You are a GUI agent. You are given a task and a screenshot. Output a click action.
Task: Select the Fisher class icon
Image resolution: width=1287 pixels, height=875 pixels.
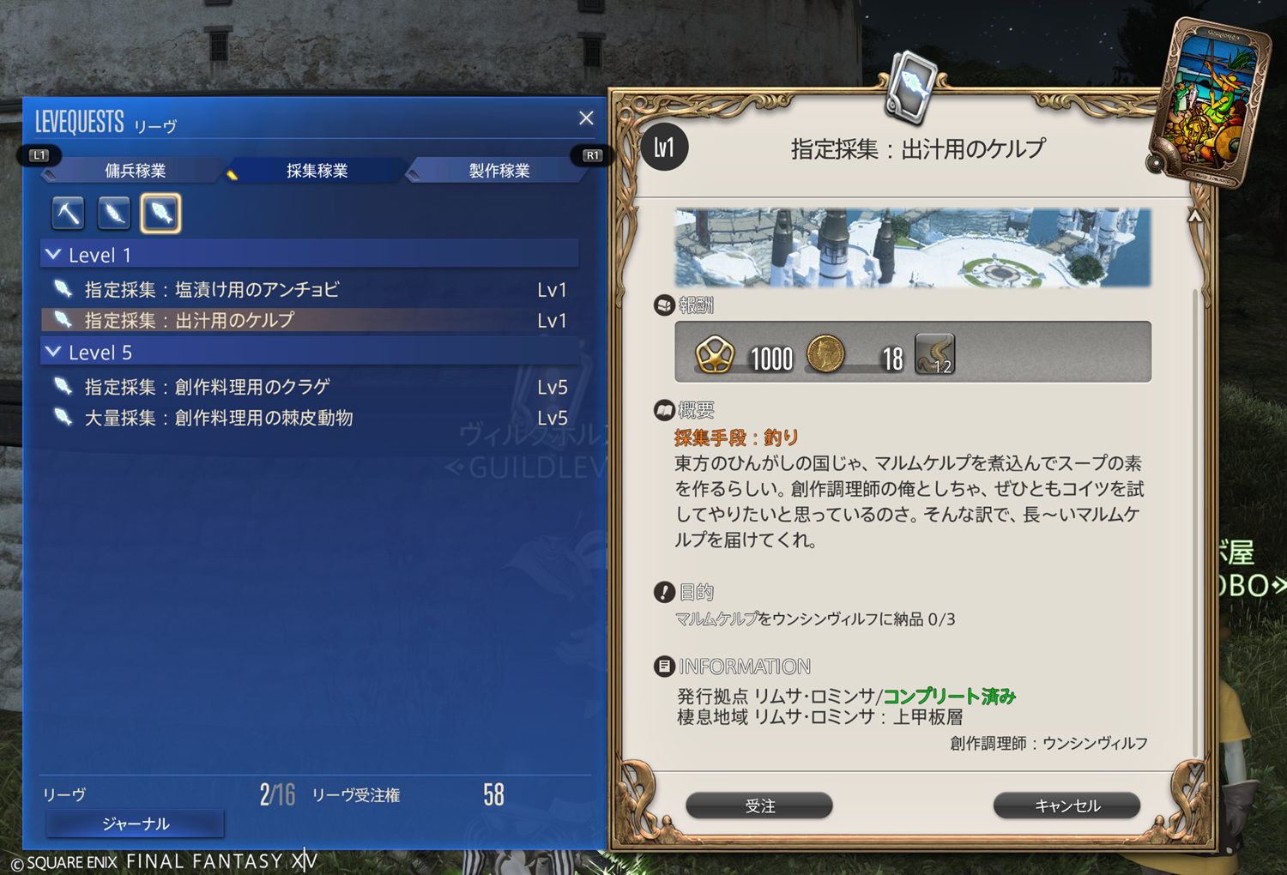click(161, 213)
